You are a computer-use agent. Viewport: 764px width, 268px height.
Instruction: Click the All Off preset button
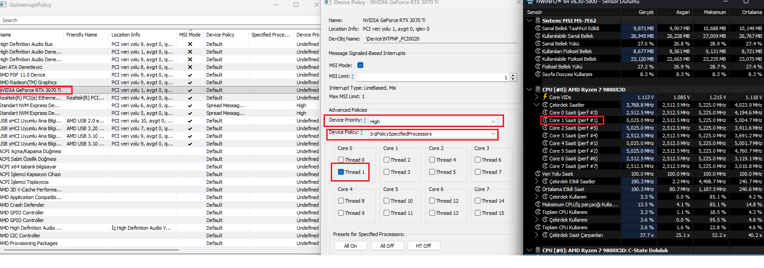(387, 246)
